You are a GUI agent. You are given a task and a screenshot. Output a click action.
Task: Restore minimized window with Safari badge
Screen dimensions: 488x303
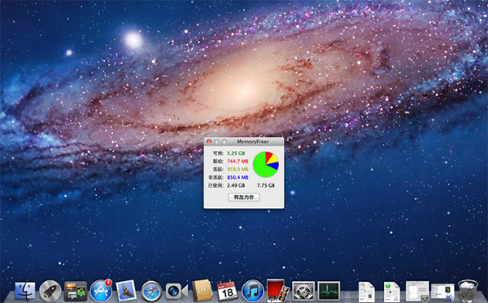tap(442, 292)
